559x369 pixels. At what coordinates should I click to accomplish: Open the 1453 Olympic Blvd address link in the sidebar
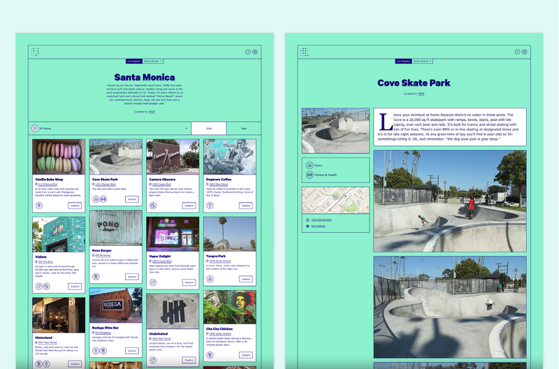321,220
